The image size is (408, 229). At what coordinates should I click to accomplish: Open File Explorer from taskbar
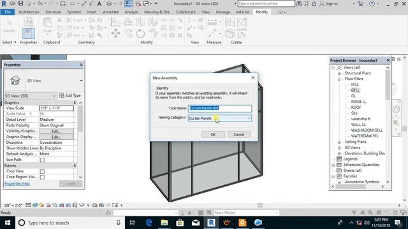coord(164,223)
